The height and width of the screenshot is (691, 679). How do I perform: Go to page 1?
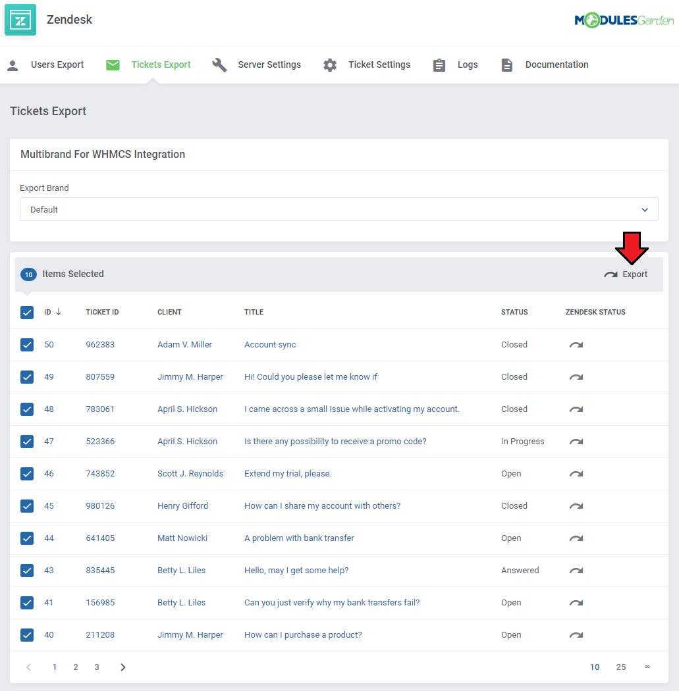[54, 667]
